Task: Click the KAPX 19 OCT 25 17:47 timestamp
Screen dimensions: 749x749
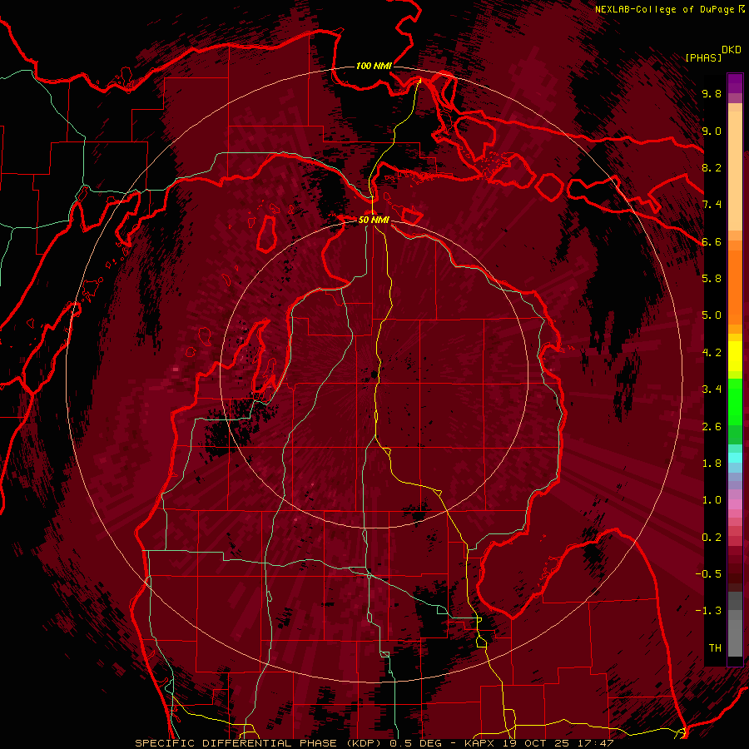Action: pos(538,743)
